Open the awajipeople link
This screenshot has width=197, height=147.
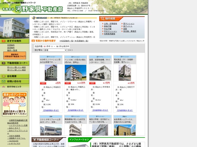click(13, 141)
